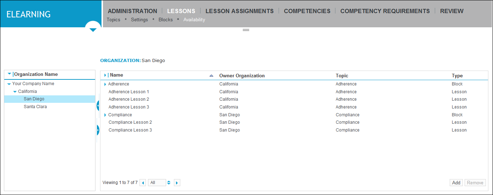Select Santa Clara in the organization tree
Viewport: 493px width, 195px height.
(x=35, y=107)
